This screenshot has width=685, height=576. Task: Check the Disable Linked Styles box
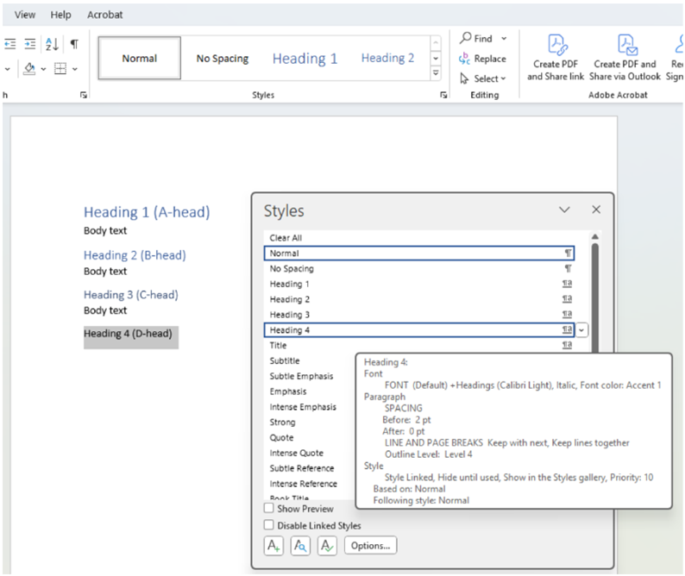(269, 525)
